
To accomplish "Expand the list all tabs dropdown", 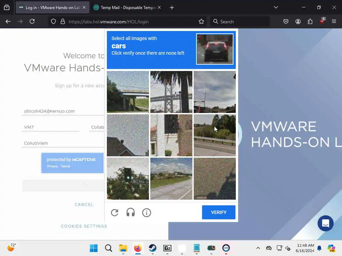I will [276, 7].
